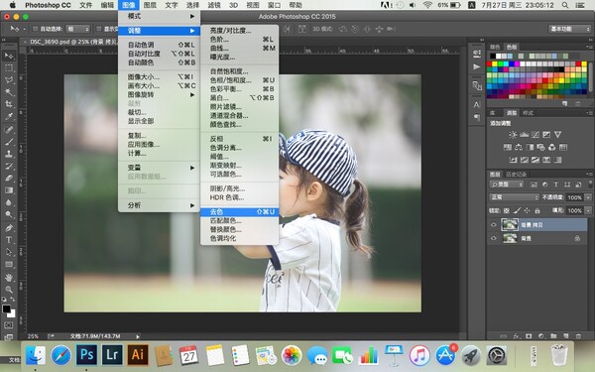Select the Horizontal Type tool

tap(9, 240)
